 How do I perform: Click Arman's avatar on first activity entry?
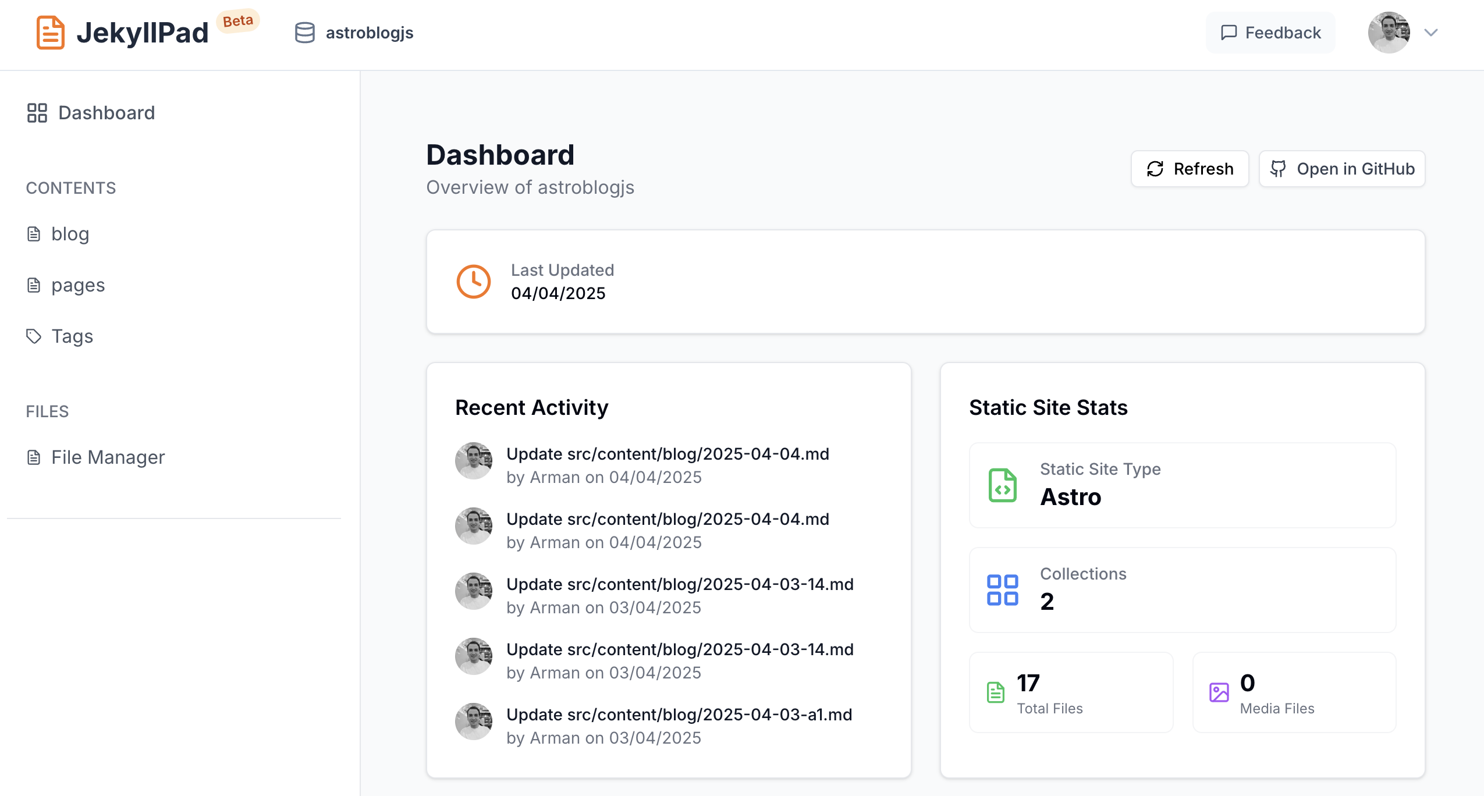(473, 460)
